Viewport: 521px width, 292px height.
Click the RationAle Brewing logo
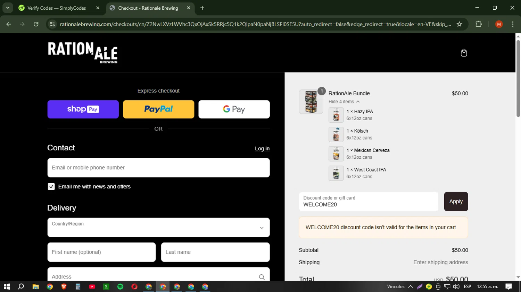coord(83,53)
